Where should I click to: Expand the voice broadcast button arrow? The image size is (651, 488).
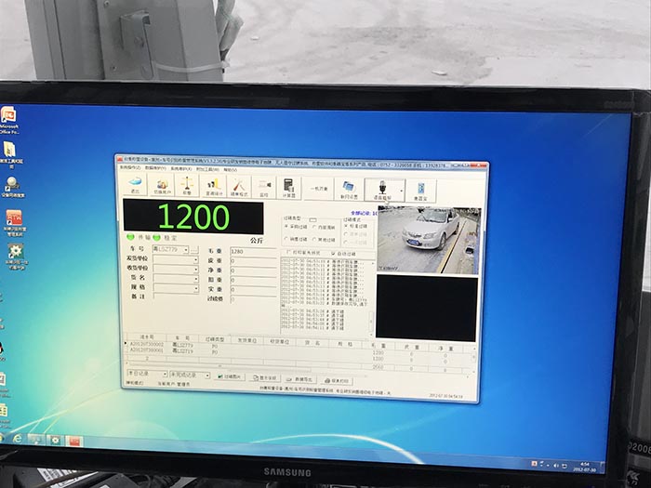pos(402,191)
